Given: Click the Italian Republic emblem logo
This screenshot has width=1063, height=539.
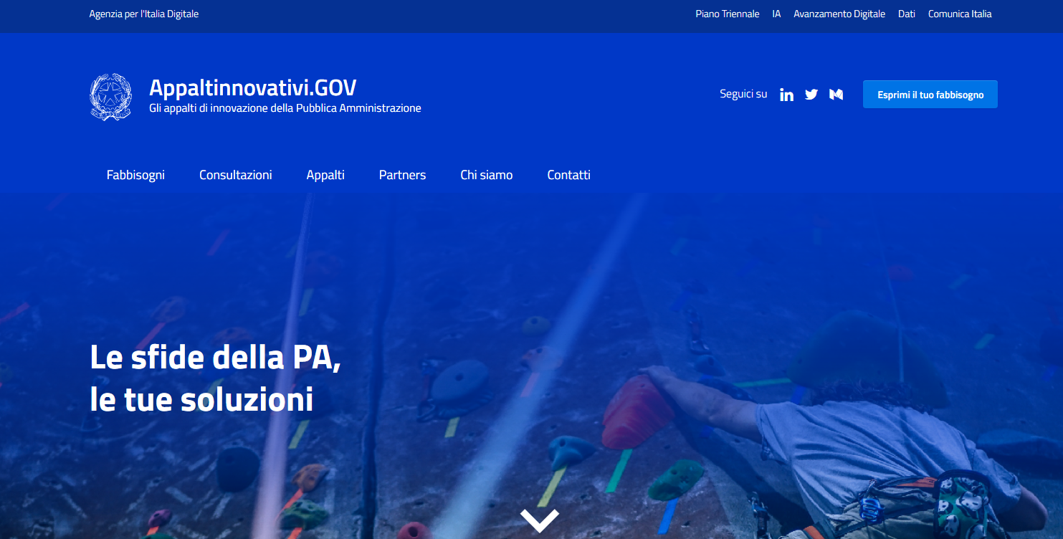Looking at the screenshot, I should (x=110, y=97).
